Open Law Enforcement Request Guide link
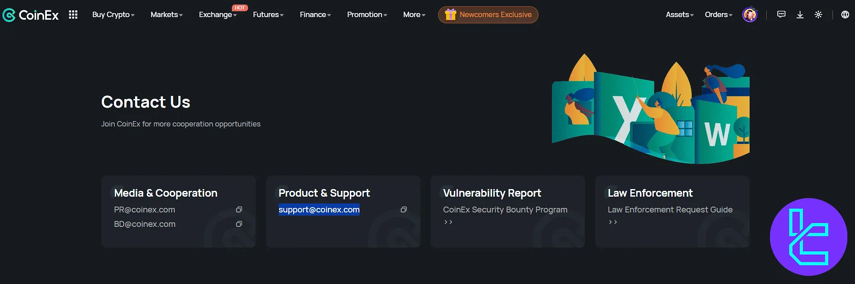This screenshot has height=284, width=855. (670, 210)
